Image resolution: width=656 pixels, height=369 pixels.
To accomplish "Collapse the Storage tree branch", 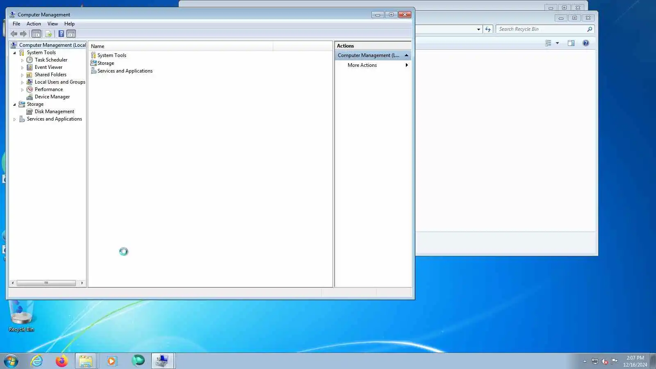I will coord(15,104).
